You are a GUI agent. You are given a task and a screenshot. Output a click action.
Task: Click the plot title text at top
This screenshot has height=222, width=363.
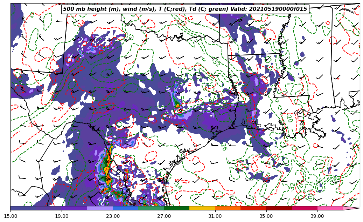coord(185,9)
